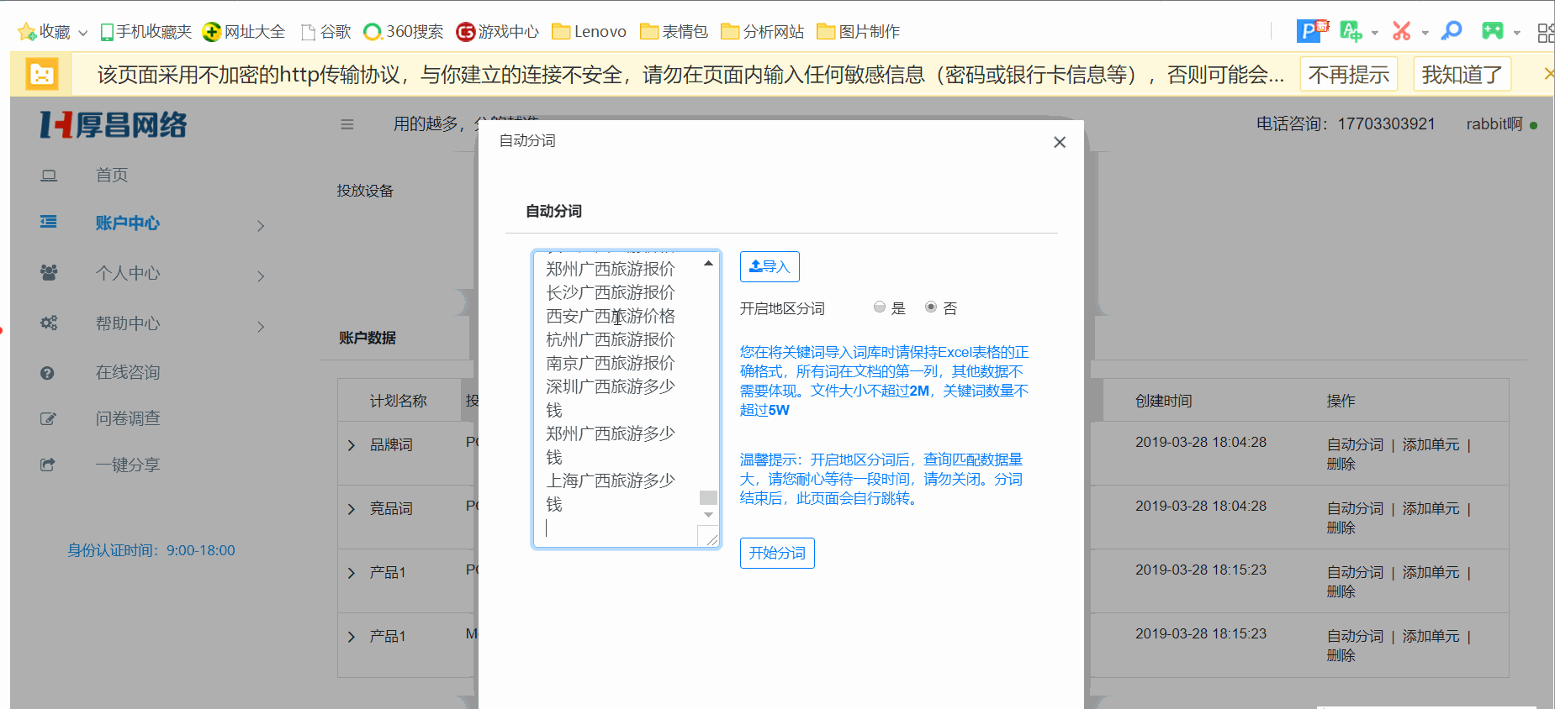Screen dimensions: 1555x709
Task: Select 是 radio for 开启地区分词
Action: click(x=880, y=307)
